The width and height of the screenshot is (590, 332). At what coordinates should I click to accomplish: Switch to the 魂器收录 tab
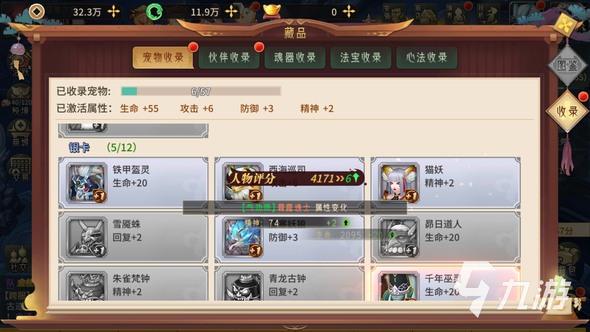[x=295, y=58]
